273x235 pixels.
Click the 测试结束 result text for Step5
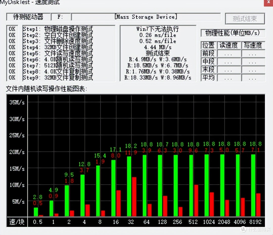coord(157,53)
